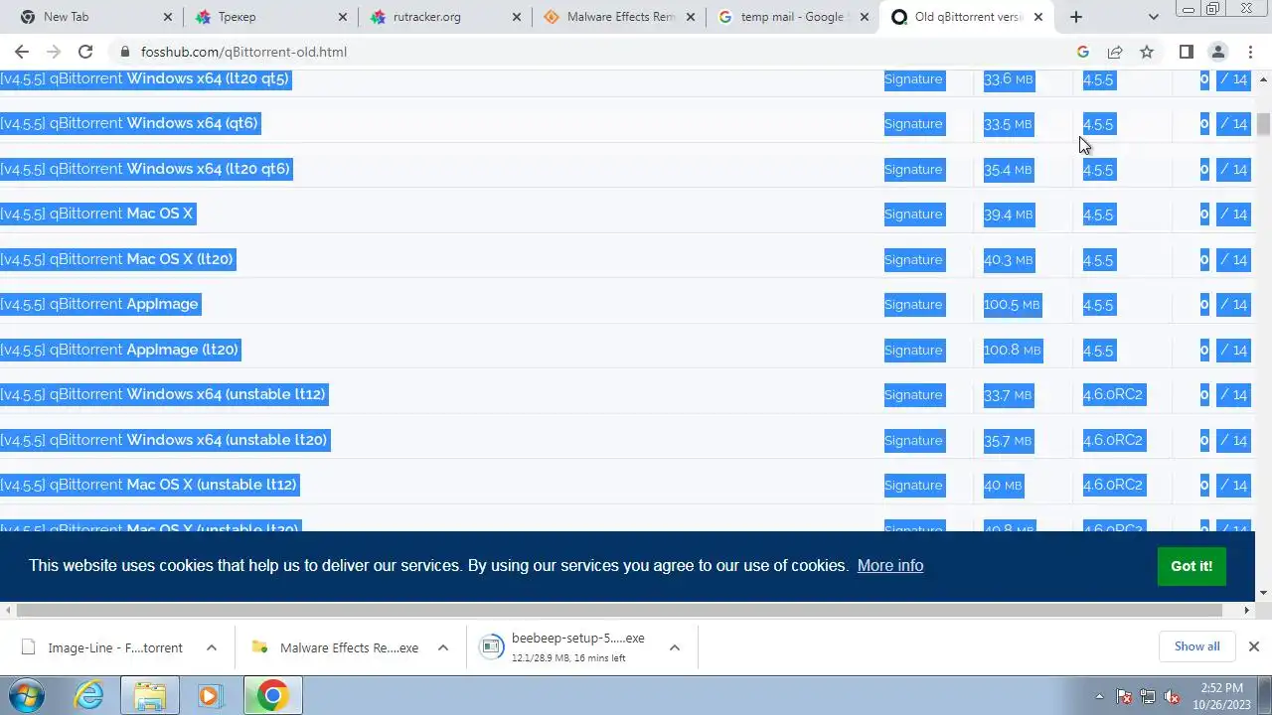Share this page icon
The width and height of the screenshot is (1272, 715).
(x=1115, y=52)
